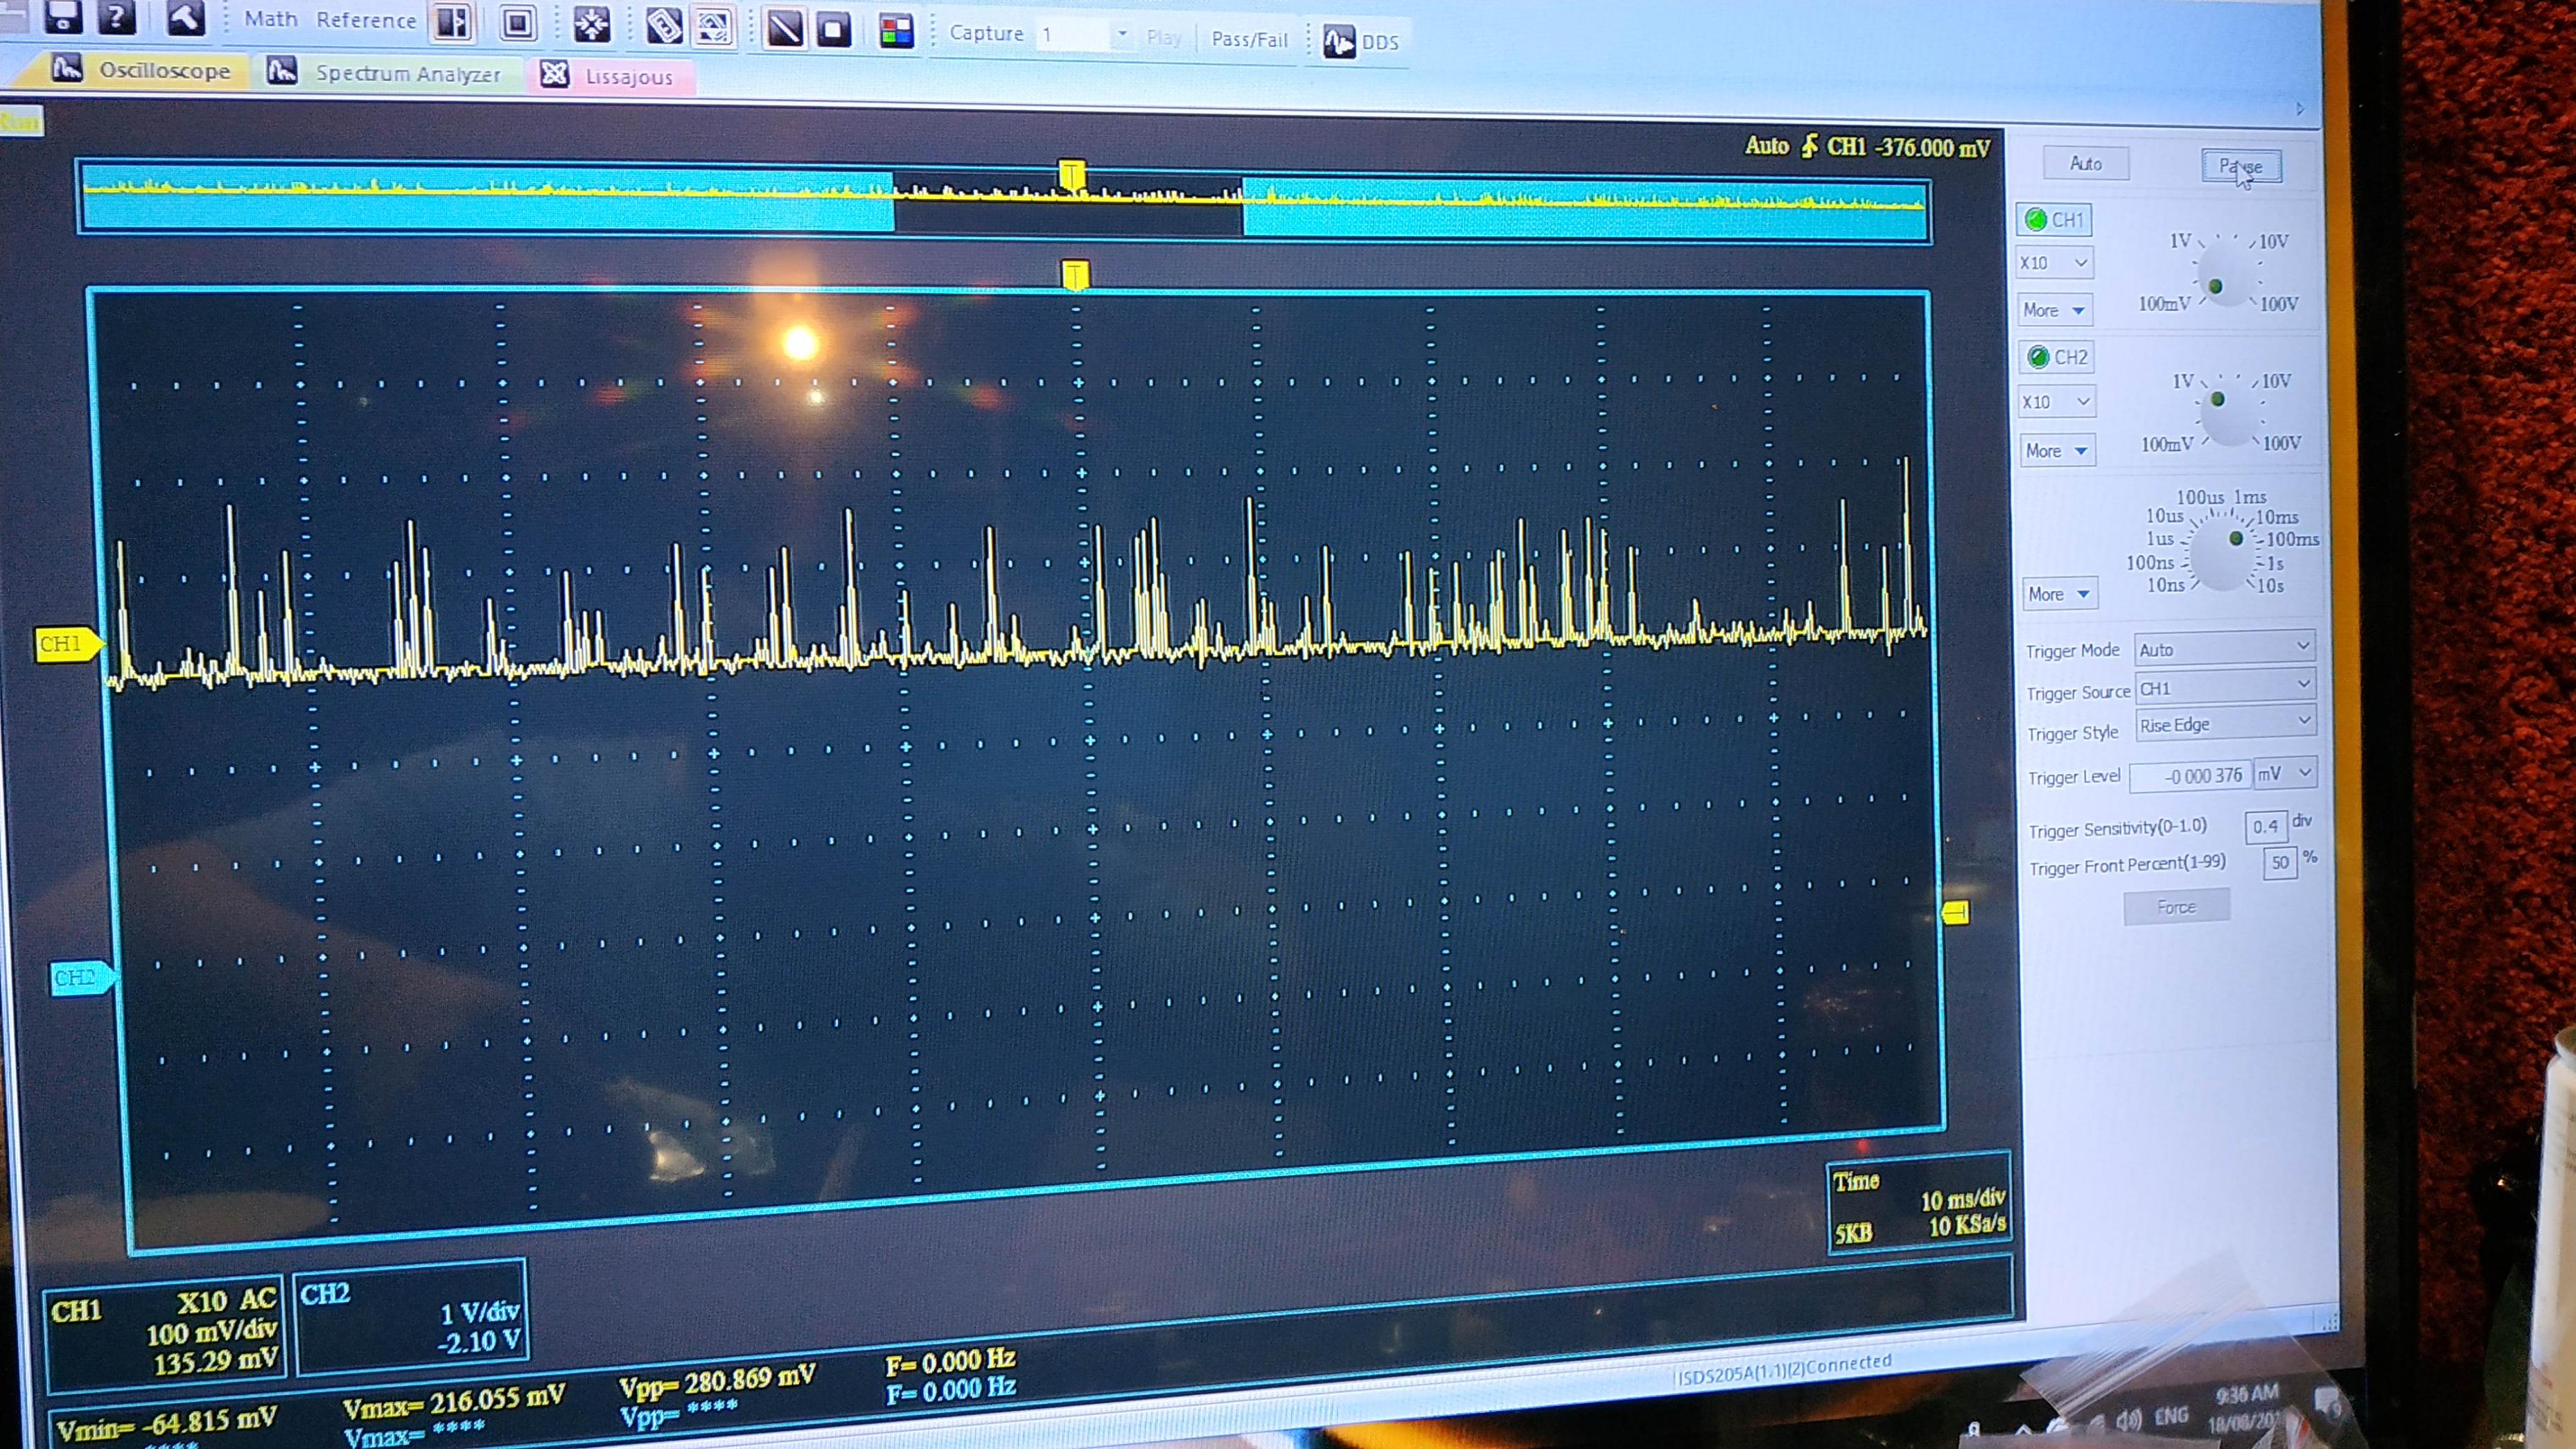The width and height of the screenshot is (2576, 1449).
Task: Select the square dot draw icon
Action: point(834,30)
